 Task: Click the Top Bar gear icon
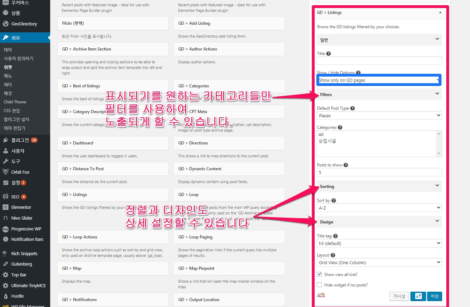click(x=5, y=275)
